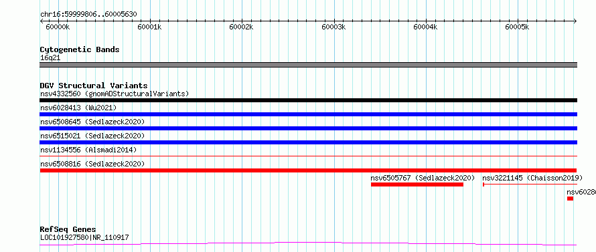Open the nsv6508645 (Sedlazeck2020) label
This screenshot has width=596, height=252.
[92, 122]
